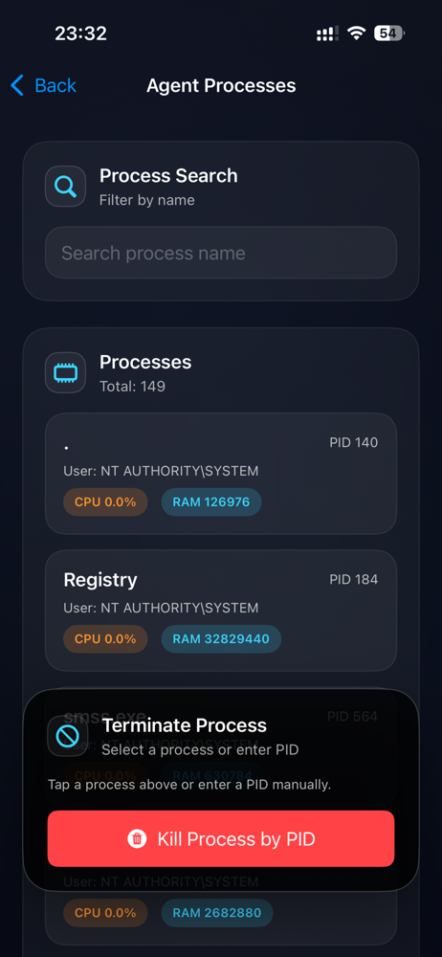Tap the battery indicator showing 54
442x957 pixels.
388,33
